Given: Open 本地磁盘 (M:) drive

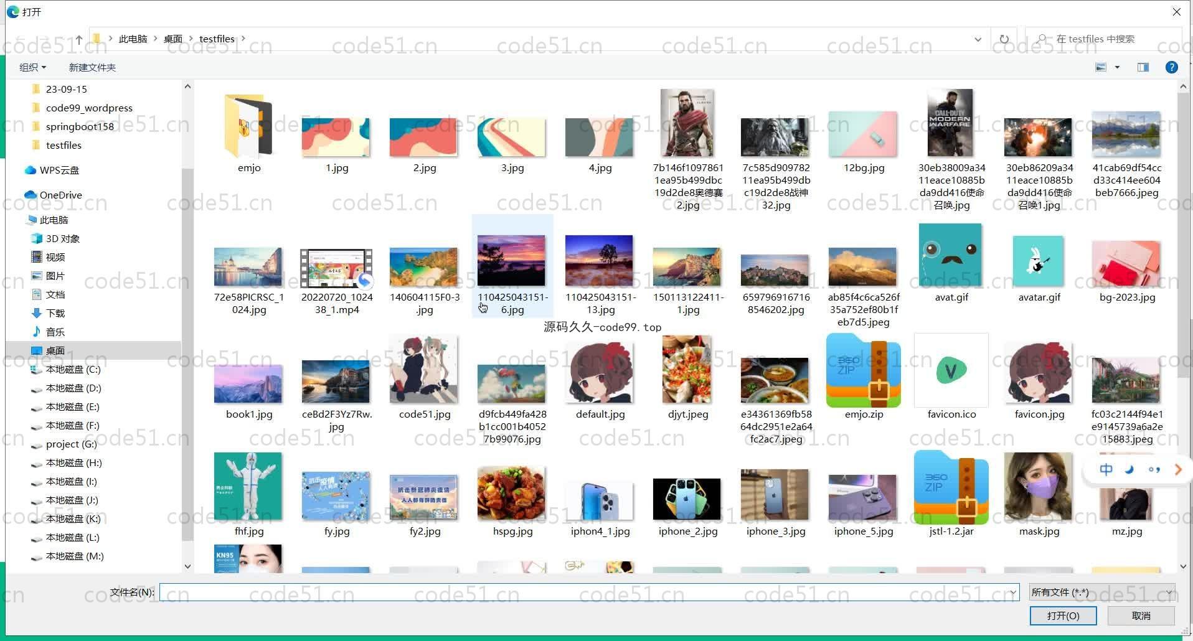Looking at the screenshot, I should pyautogui.click(x=67, y=556).
